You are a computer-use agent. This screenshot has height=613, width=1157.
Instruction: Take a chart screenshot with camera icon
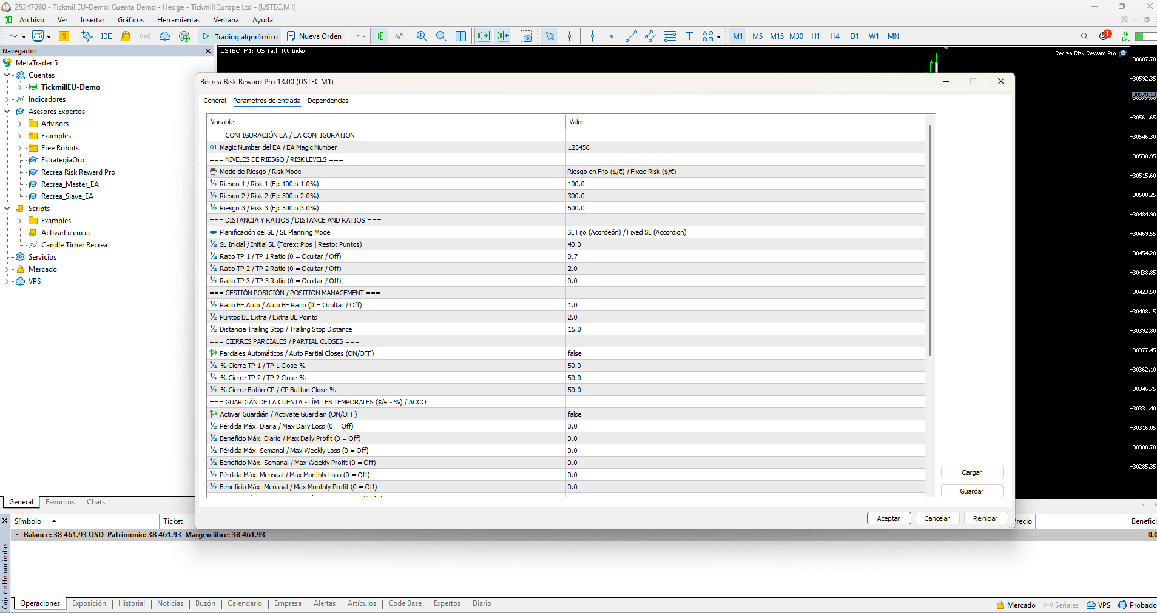[527, 36]
